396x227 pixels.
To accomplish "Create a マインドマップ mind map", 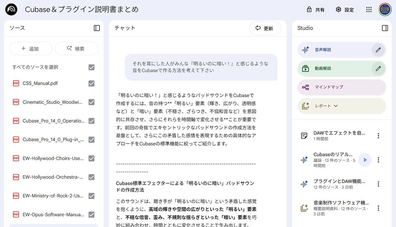I will (342, 87).
